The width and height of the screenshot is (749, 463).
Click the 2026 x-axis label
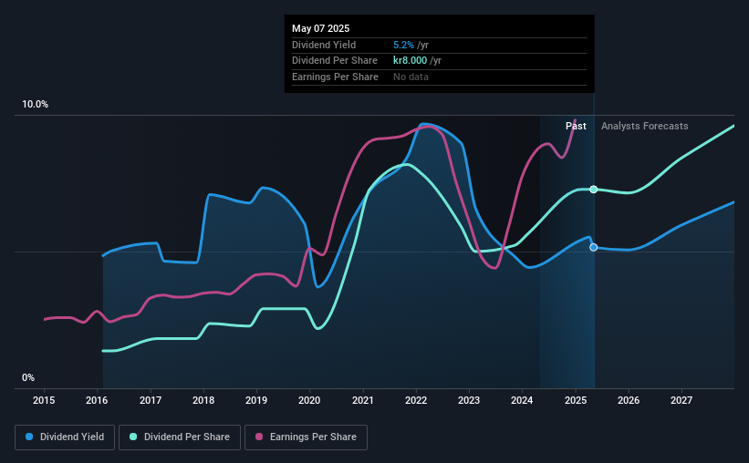pos(629,400)
